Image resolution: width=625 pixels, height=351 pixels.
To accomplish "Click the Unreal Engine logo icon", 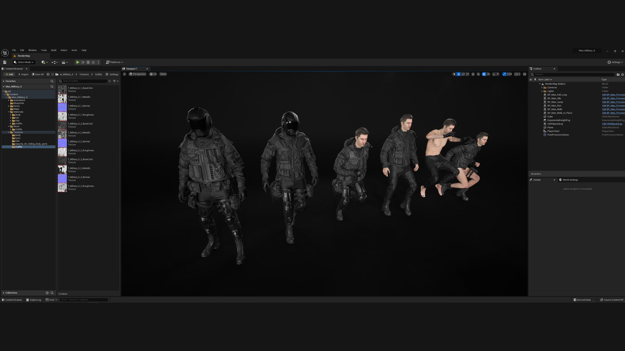I will click(5, 53).
